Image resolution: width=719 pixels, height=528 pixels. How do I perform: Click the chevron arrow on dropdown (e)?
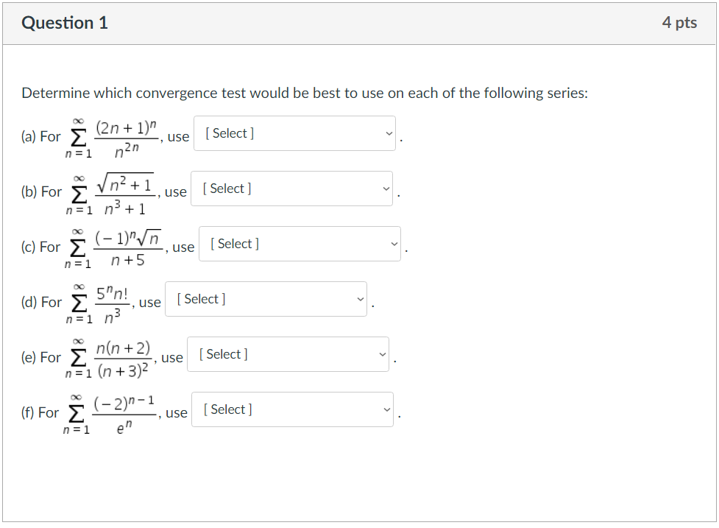click(x=383, y=354)
